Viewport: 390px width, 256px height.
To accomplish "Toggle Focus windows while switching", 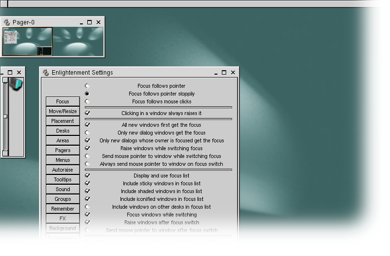I will [87, 215].
